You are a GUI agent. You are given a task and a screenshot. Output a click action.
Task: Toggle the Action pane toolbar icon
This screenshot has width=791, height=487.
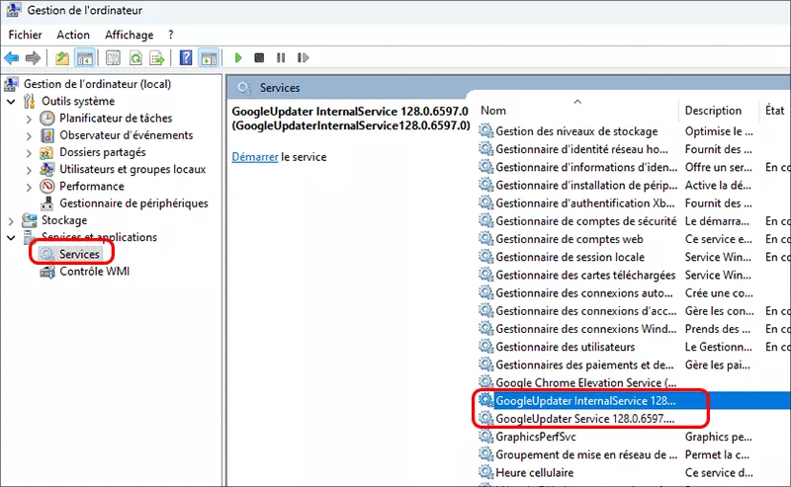(x=209, y=58)
